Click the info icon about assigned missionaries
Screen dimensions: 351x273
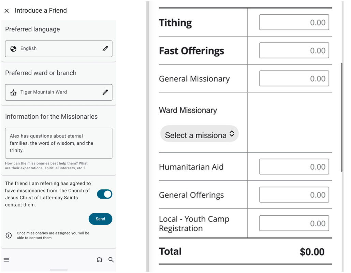tap(9, 235)
